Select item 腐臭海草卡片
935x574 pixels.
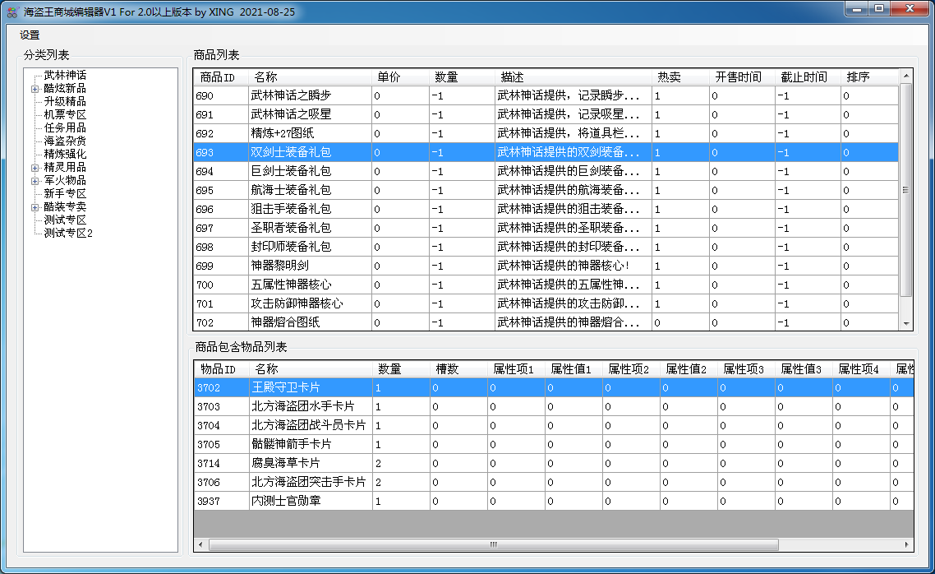554,463
